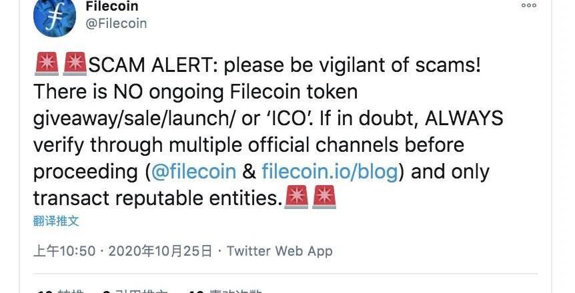The image size is (575, 293).
Task: Click the 2020年10月25日 date
Action: (x=160, y=251)
